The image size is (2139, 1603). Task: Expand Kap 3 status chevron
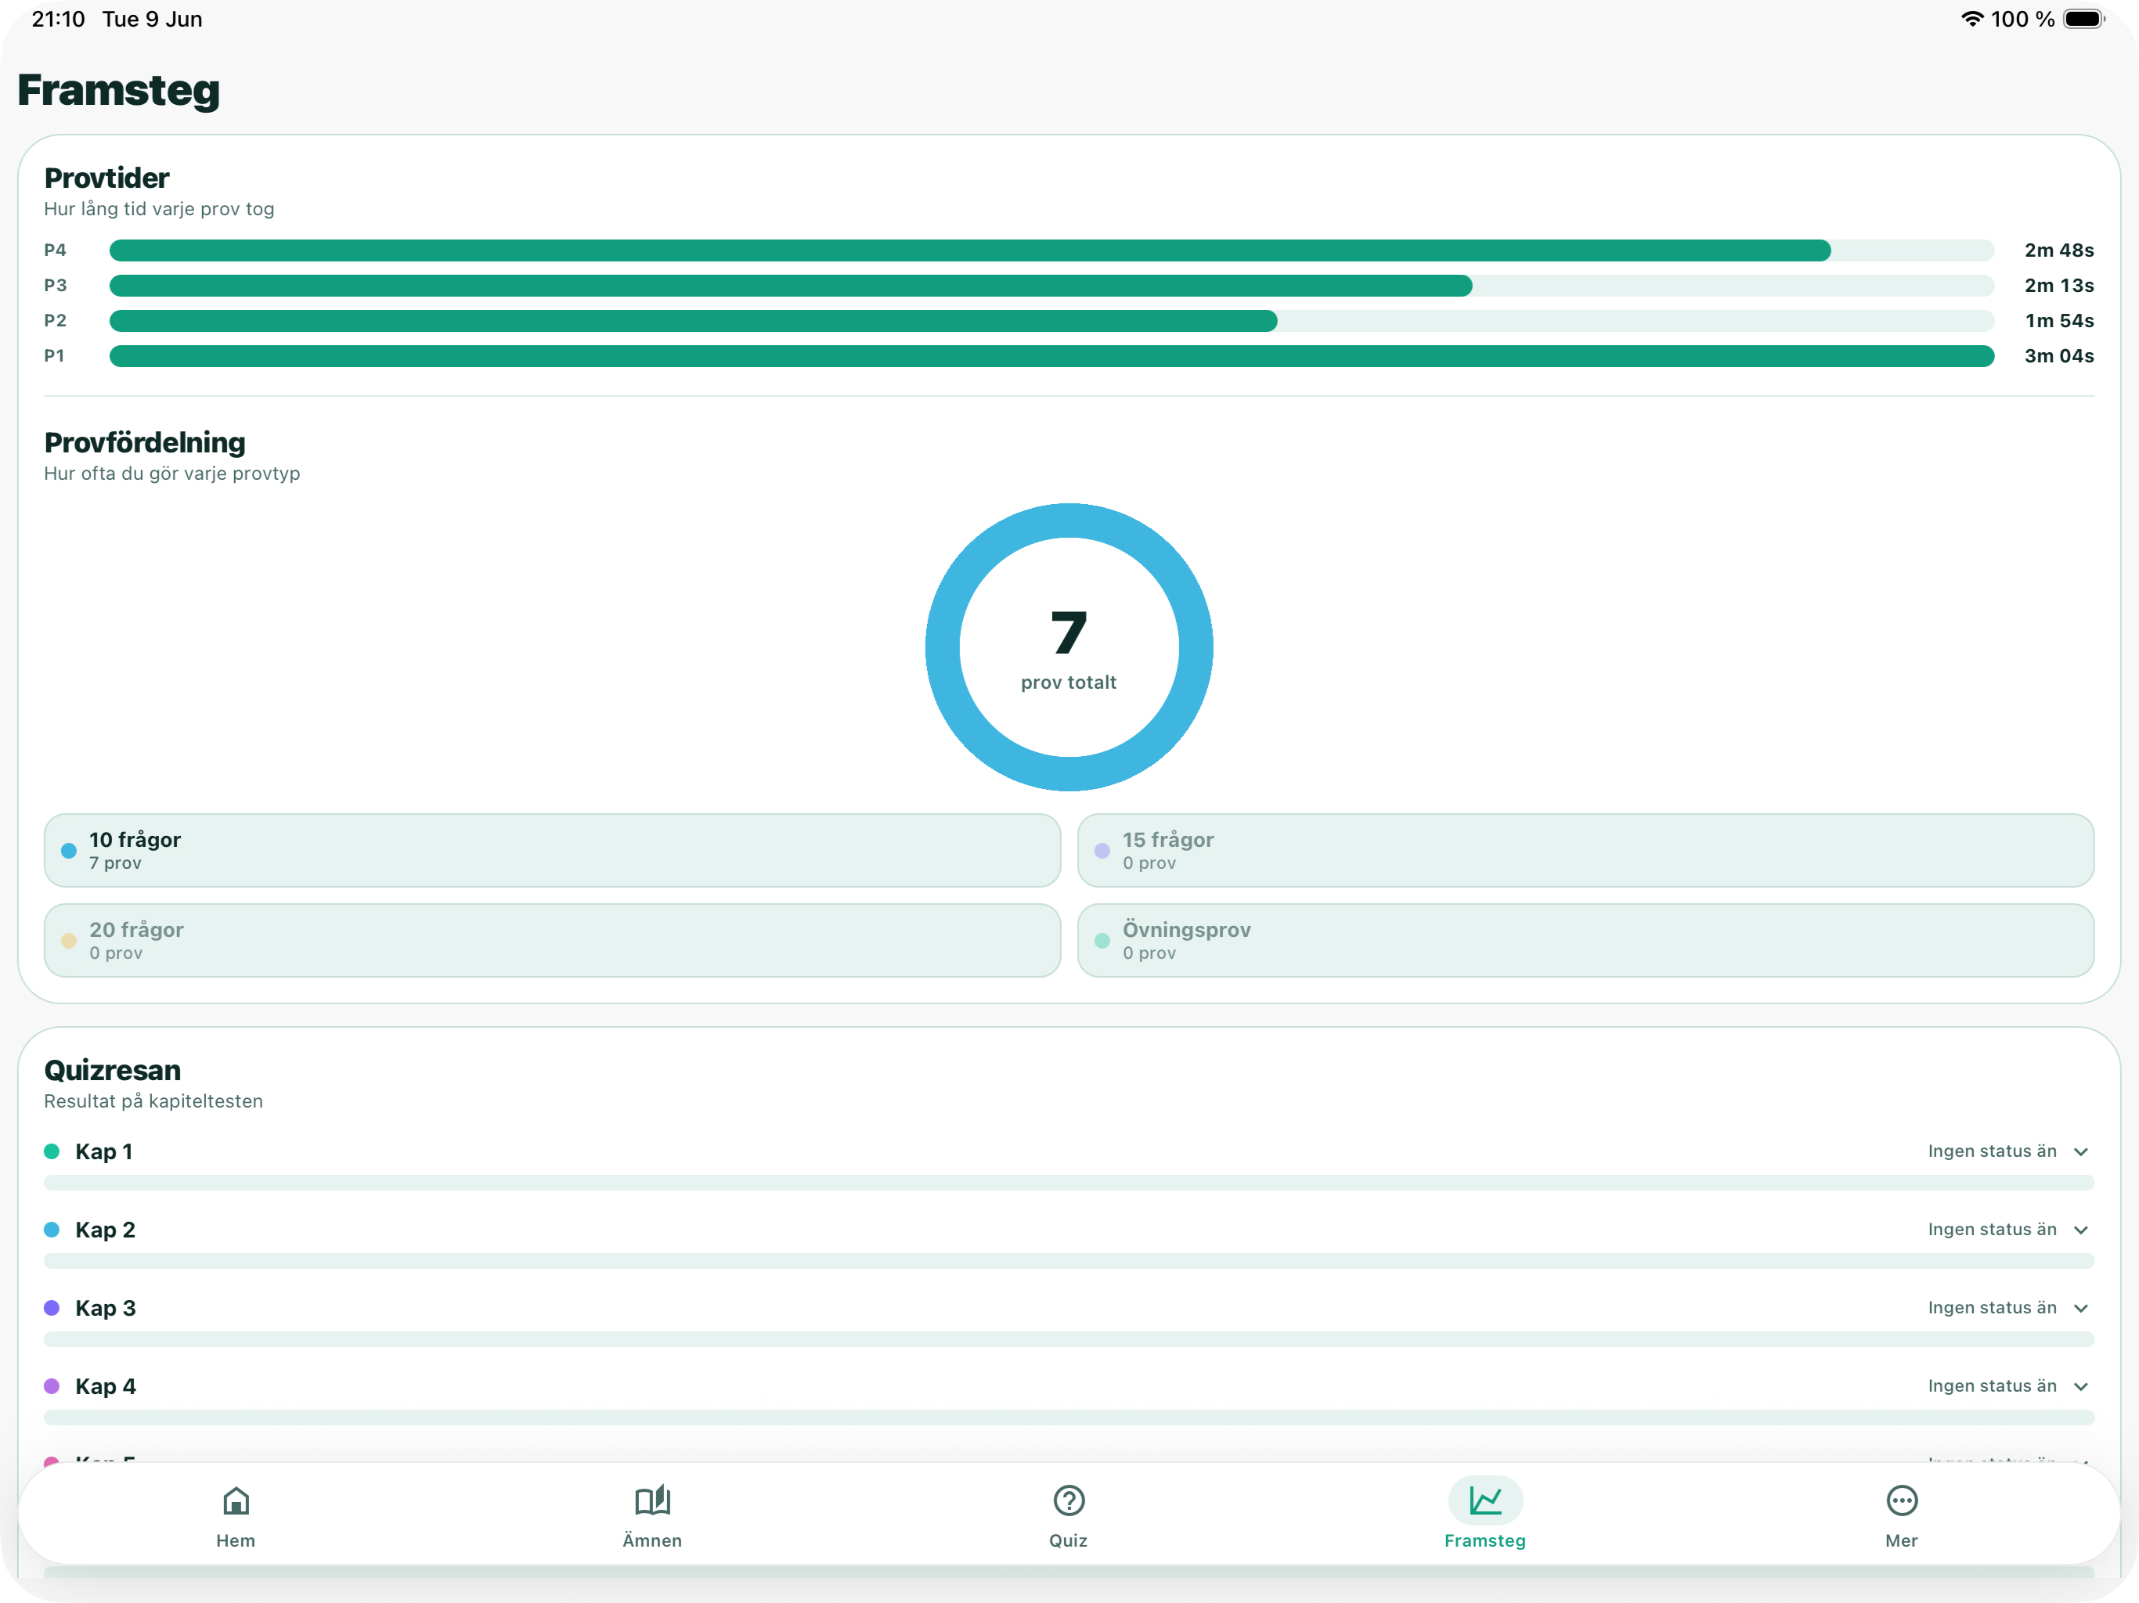[2081, 1308]
